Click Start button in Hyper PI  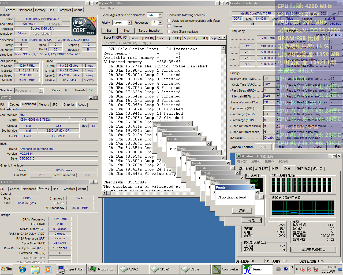[x=110, y=31]
